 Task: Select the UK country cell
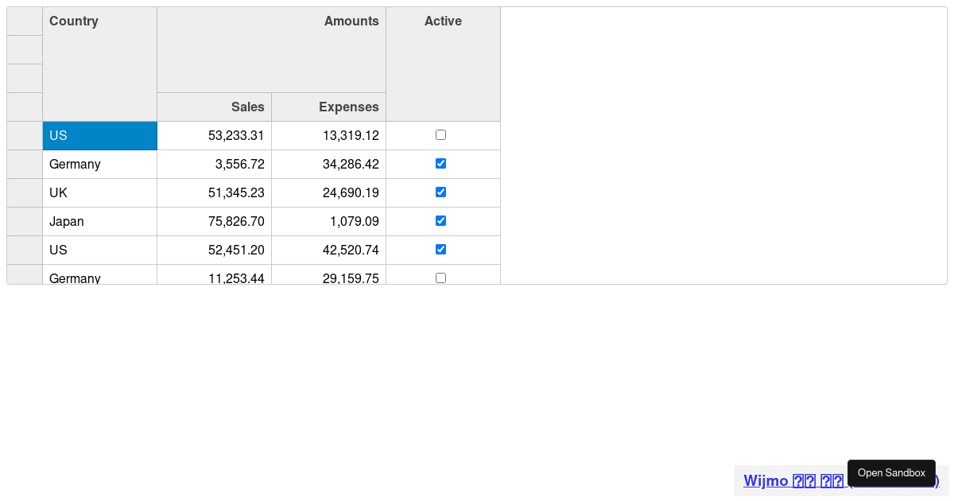click(x=99, y=192)
